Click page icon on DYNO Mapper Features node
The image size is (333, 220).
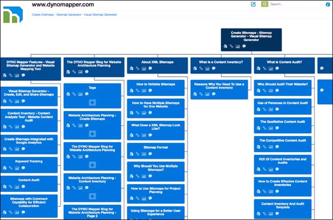pyautogui.click(x=5, y=75)
